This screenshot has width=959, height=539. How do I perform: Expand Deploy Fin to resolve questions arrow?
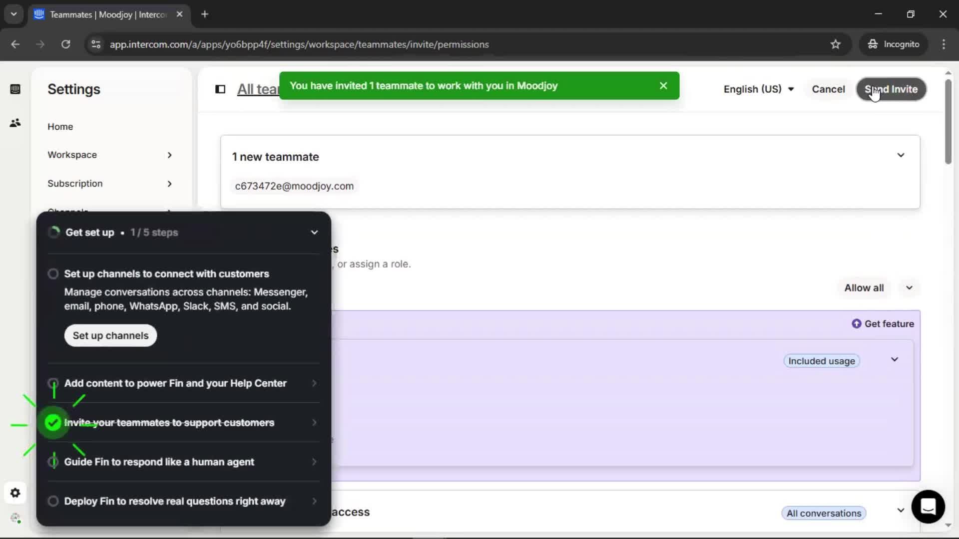[x=314, y=502]
